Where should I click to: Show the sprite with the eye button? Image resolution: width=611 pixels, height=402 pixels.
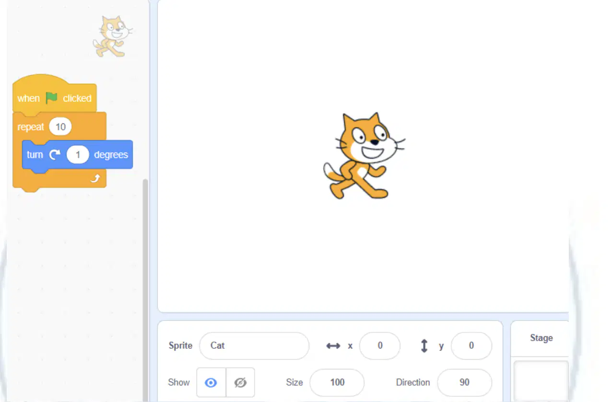coord(211,382)
